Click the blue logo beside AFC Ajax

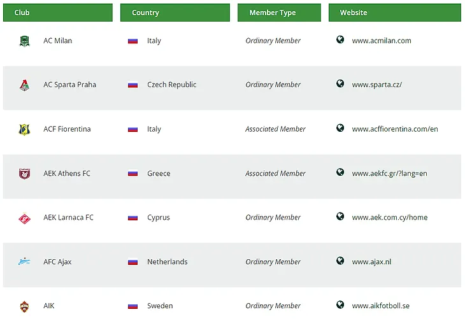[x=24, y=262]
